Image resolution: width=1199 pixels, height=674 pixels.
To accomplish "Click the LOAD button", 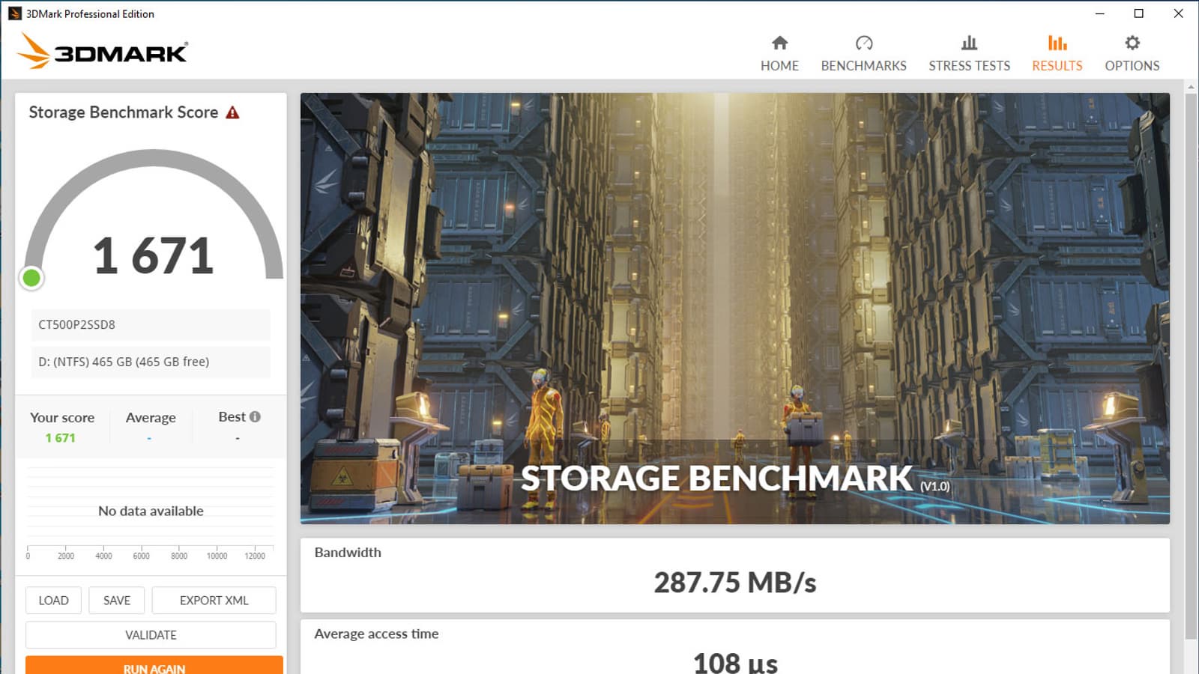I will [53, 601].
